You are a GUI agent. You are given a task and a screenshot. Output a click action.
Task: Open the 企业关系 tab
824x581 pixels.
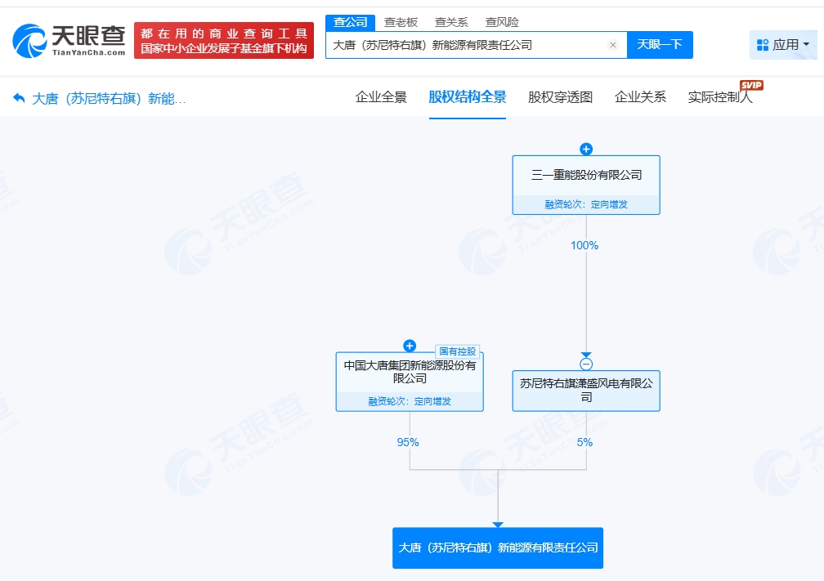(640, 97)
